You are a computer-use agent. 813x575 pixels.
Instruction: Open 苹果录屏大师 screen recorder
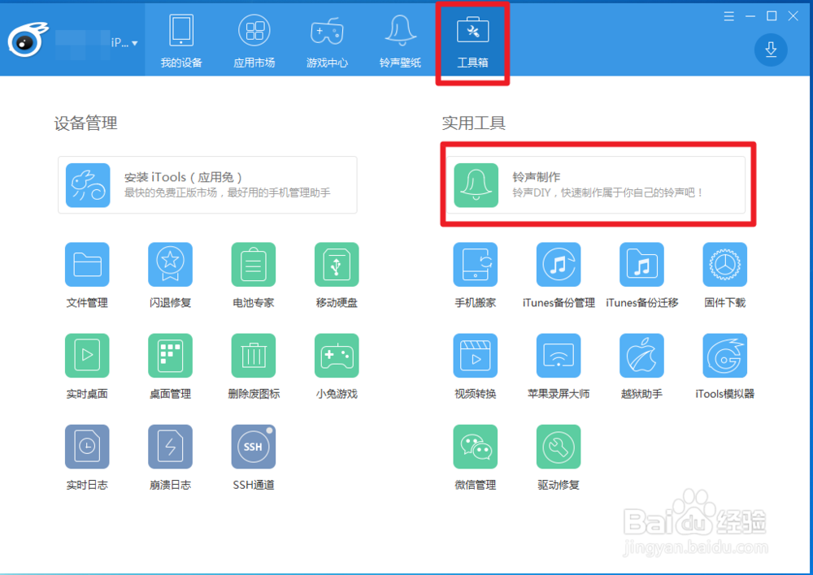[559, 356]
